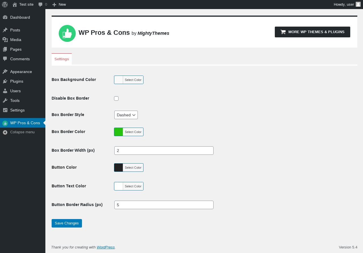Image resolution: width=363 pixels, height=253 pixels.
Task: Open the Box Border Style dropdown
Action: [126, 115]
